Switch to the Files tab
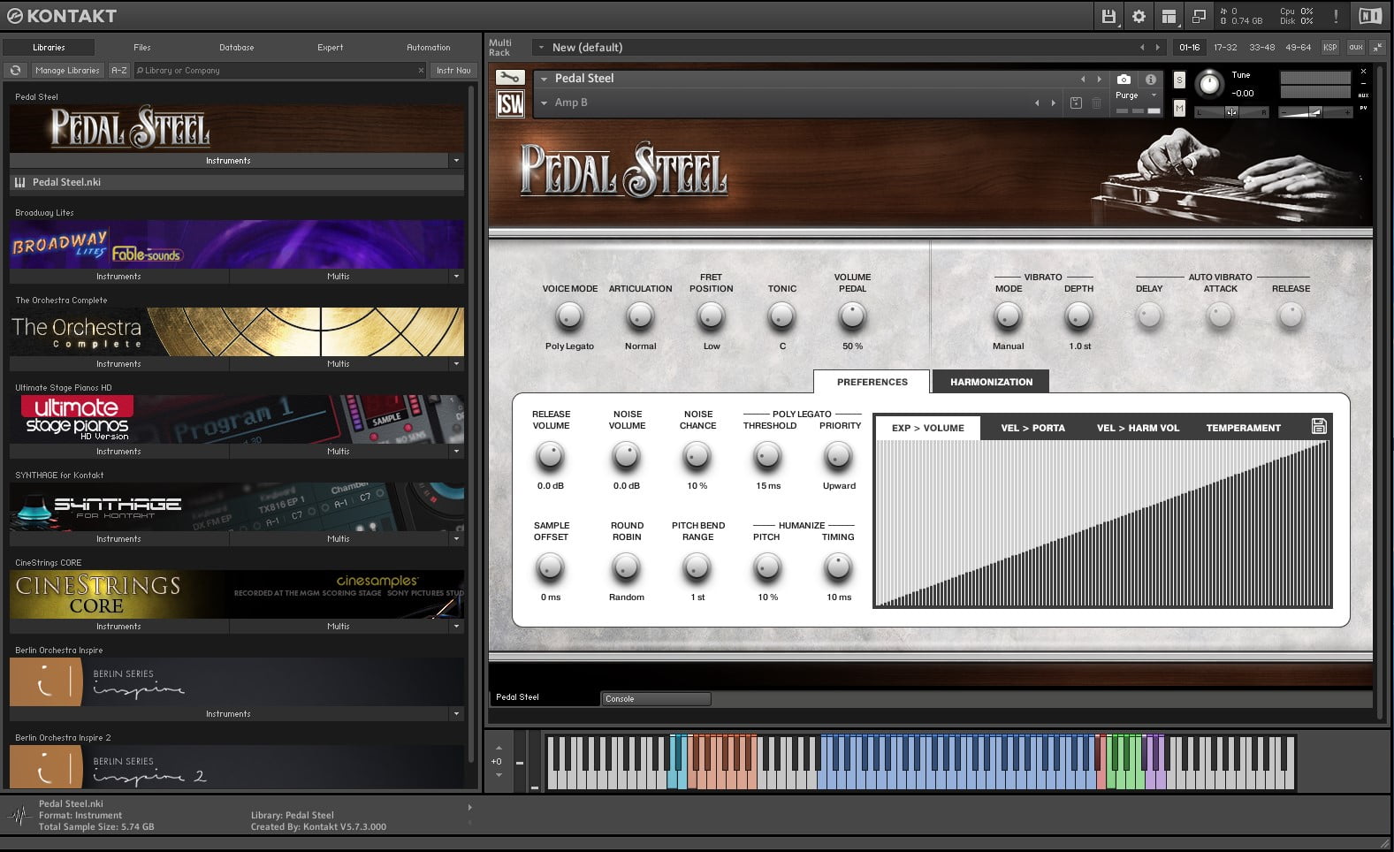This screenshot has width=1394, height=852. (x=142, y=48)
